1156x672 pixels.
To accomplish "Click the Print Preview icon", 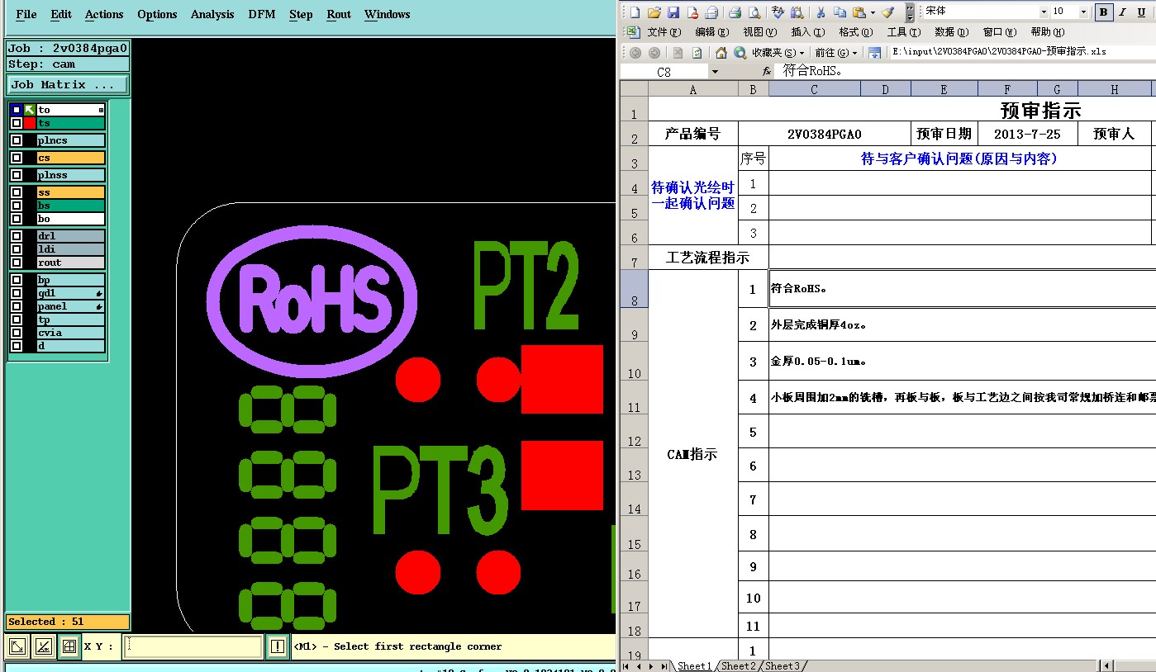I will (x=754, y=12).
